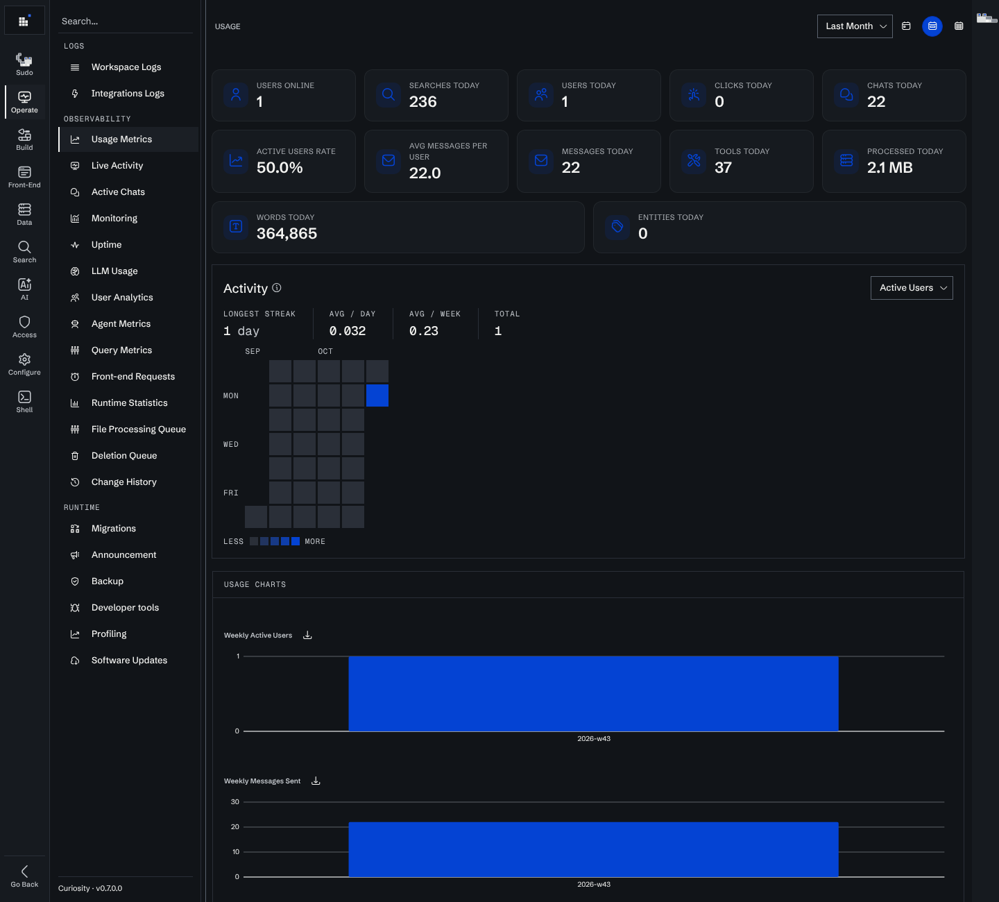Click the Weekly Active Users blue bar
The height and width of the screenshot is (902, 999).
pyautogui.click(x=593, y=693)
